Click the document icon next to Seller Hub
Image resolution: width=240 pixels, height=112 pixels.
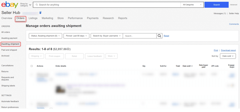(40, 13)
